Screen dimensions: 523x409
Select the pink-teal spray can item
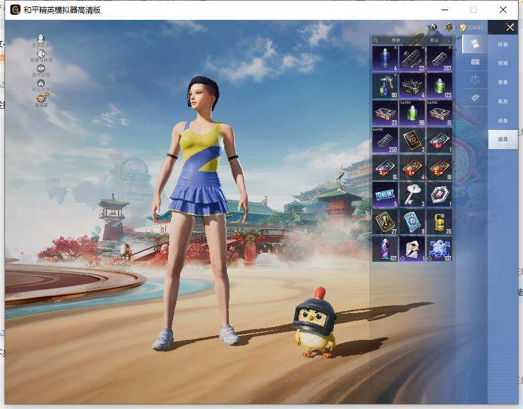tap(385, 249)
